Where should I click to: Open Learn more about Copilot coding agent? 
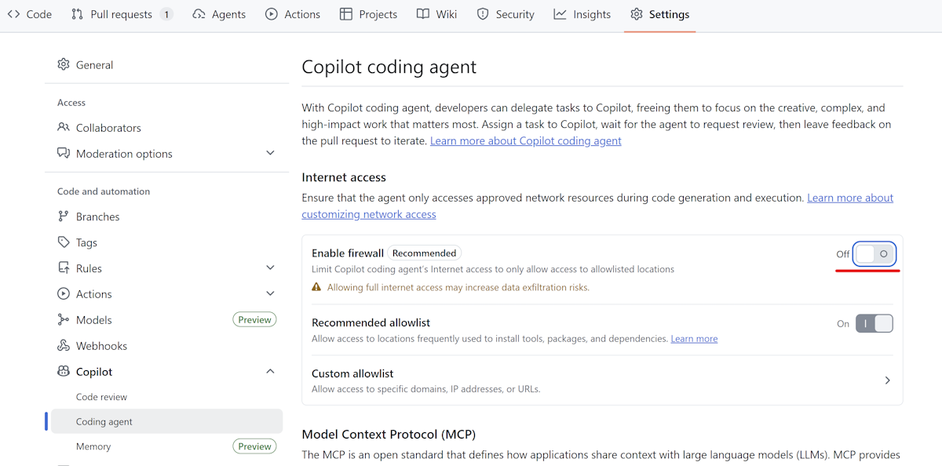click(x=525, y=141)
